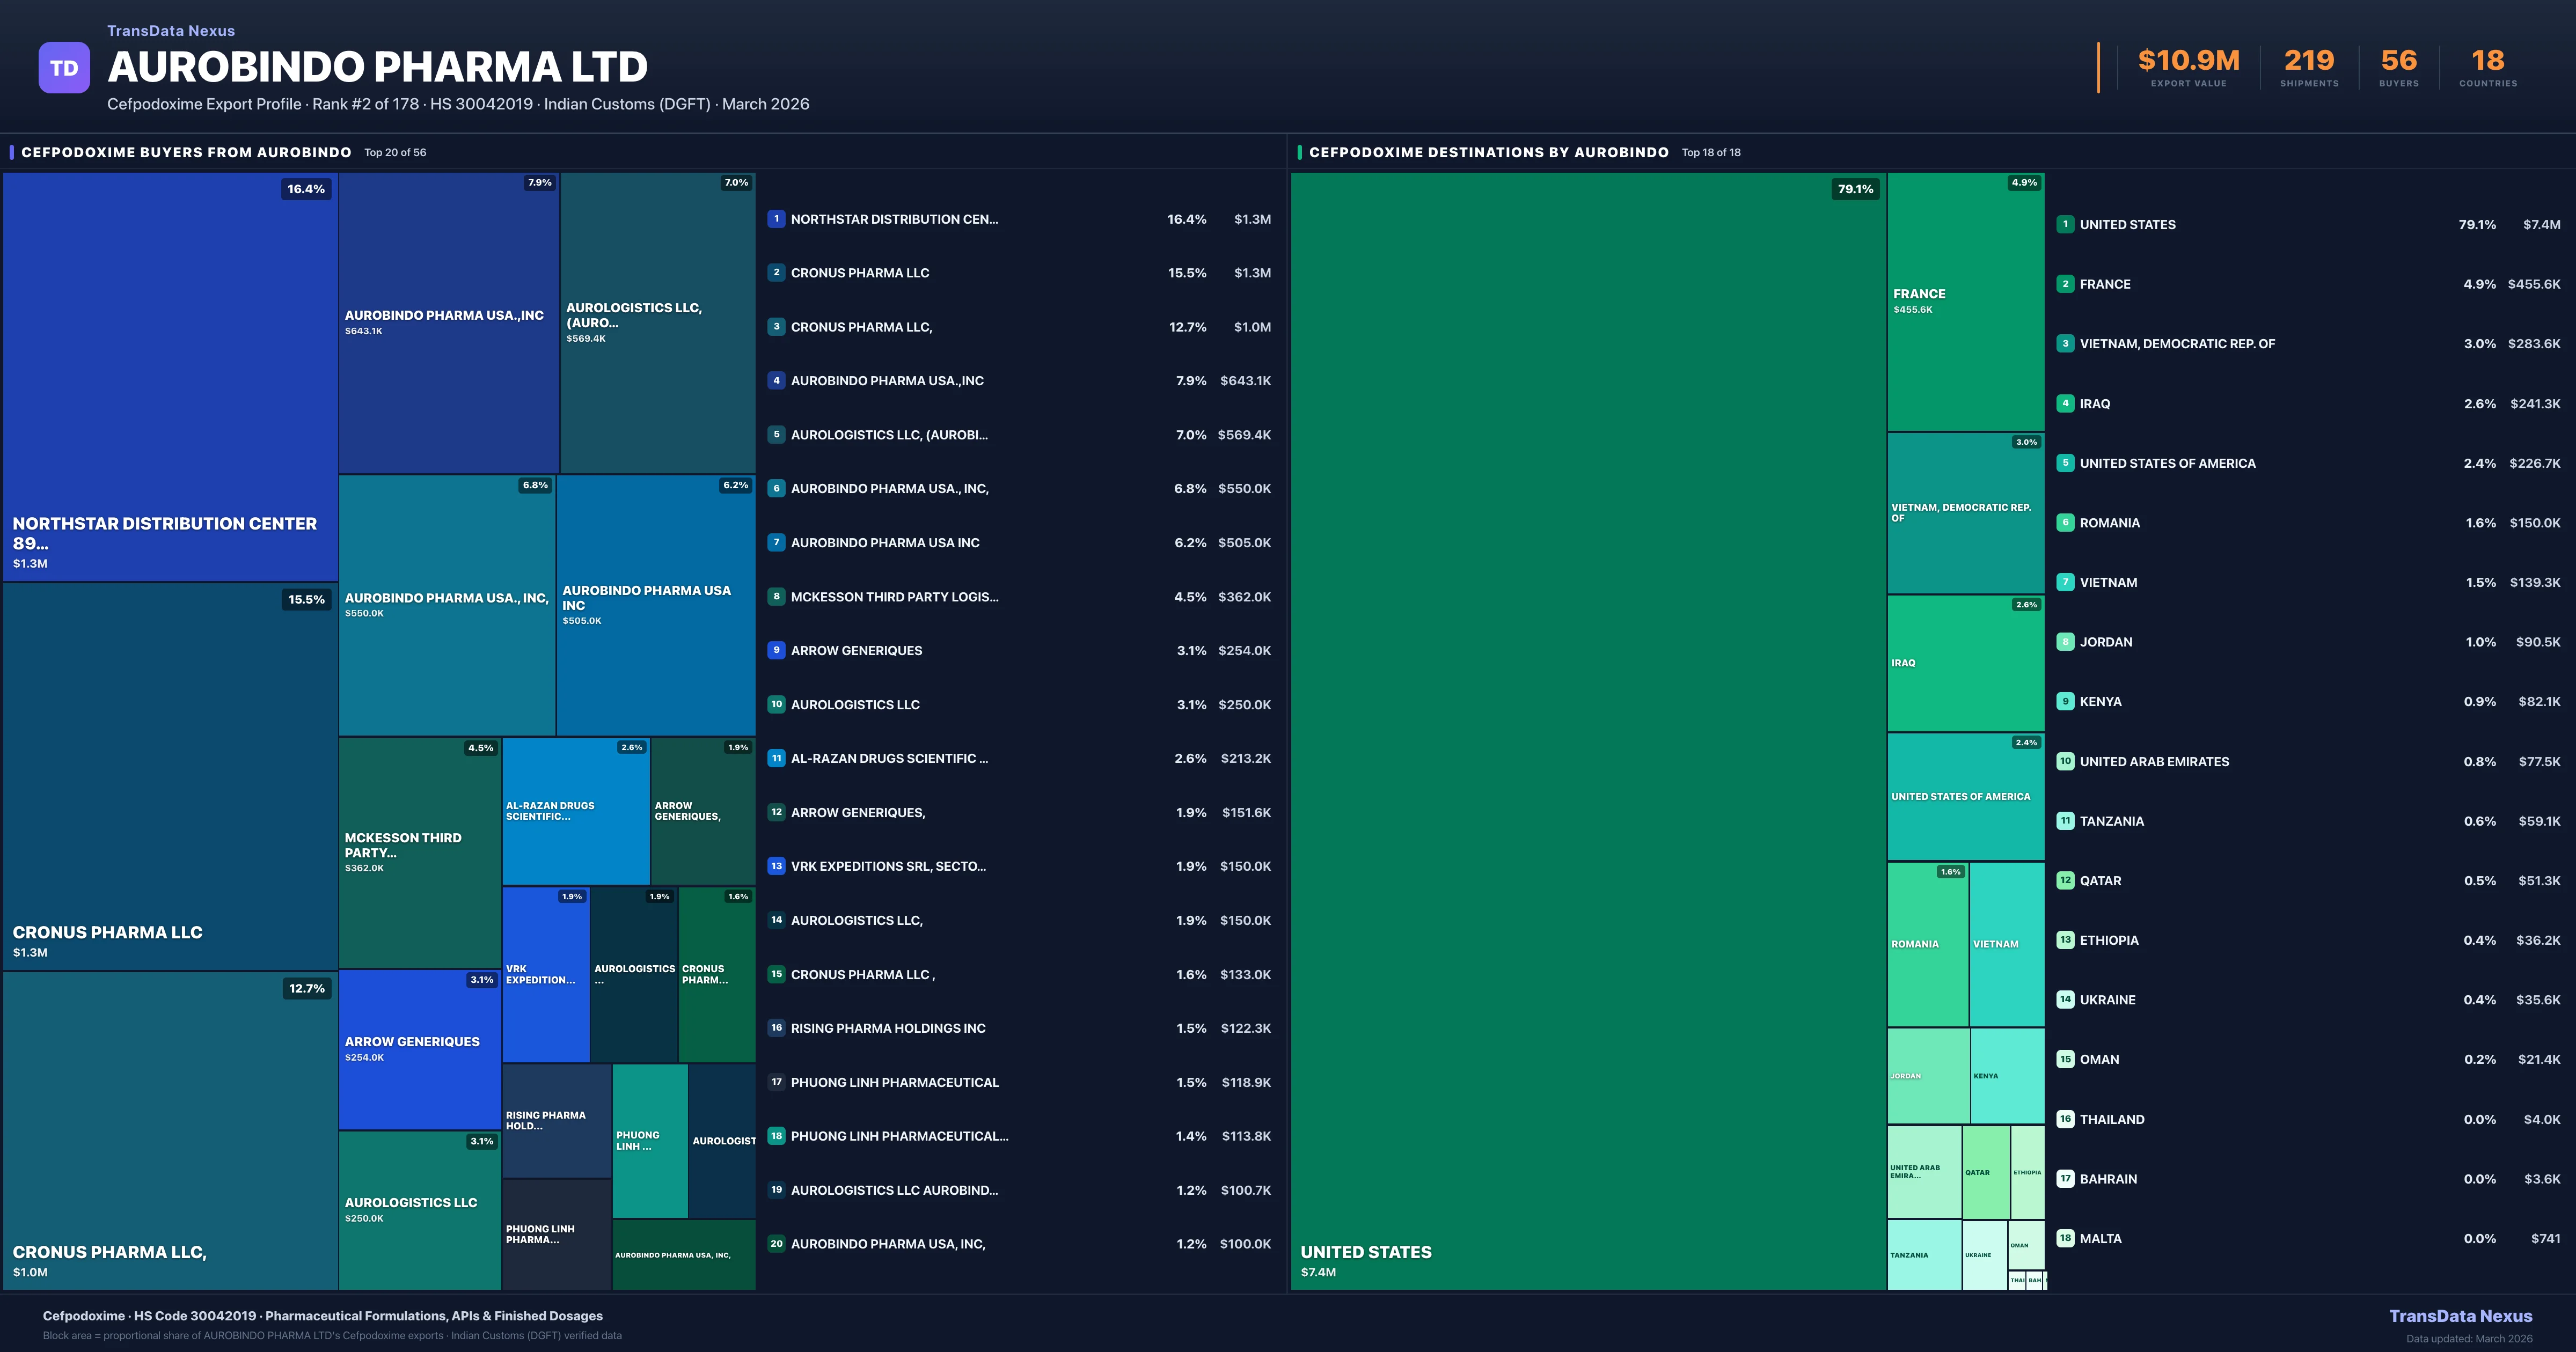2576x1352 pixels.
Task: Select Cefpodoxime Buyers From Aurobindo panel header
Action: coord(186,152)
